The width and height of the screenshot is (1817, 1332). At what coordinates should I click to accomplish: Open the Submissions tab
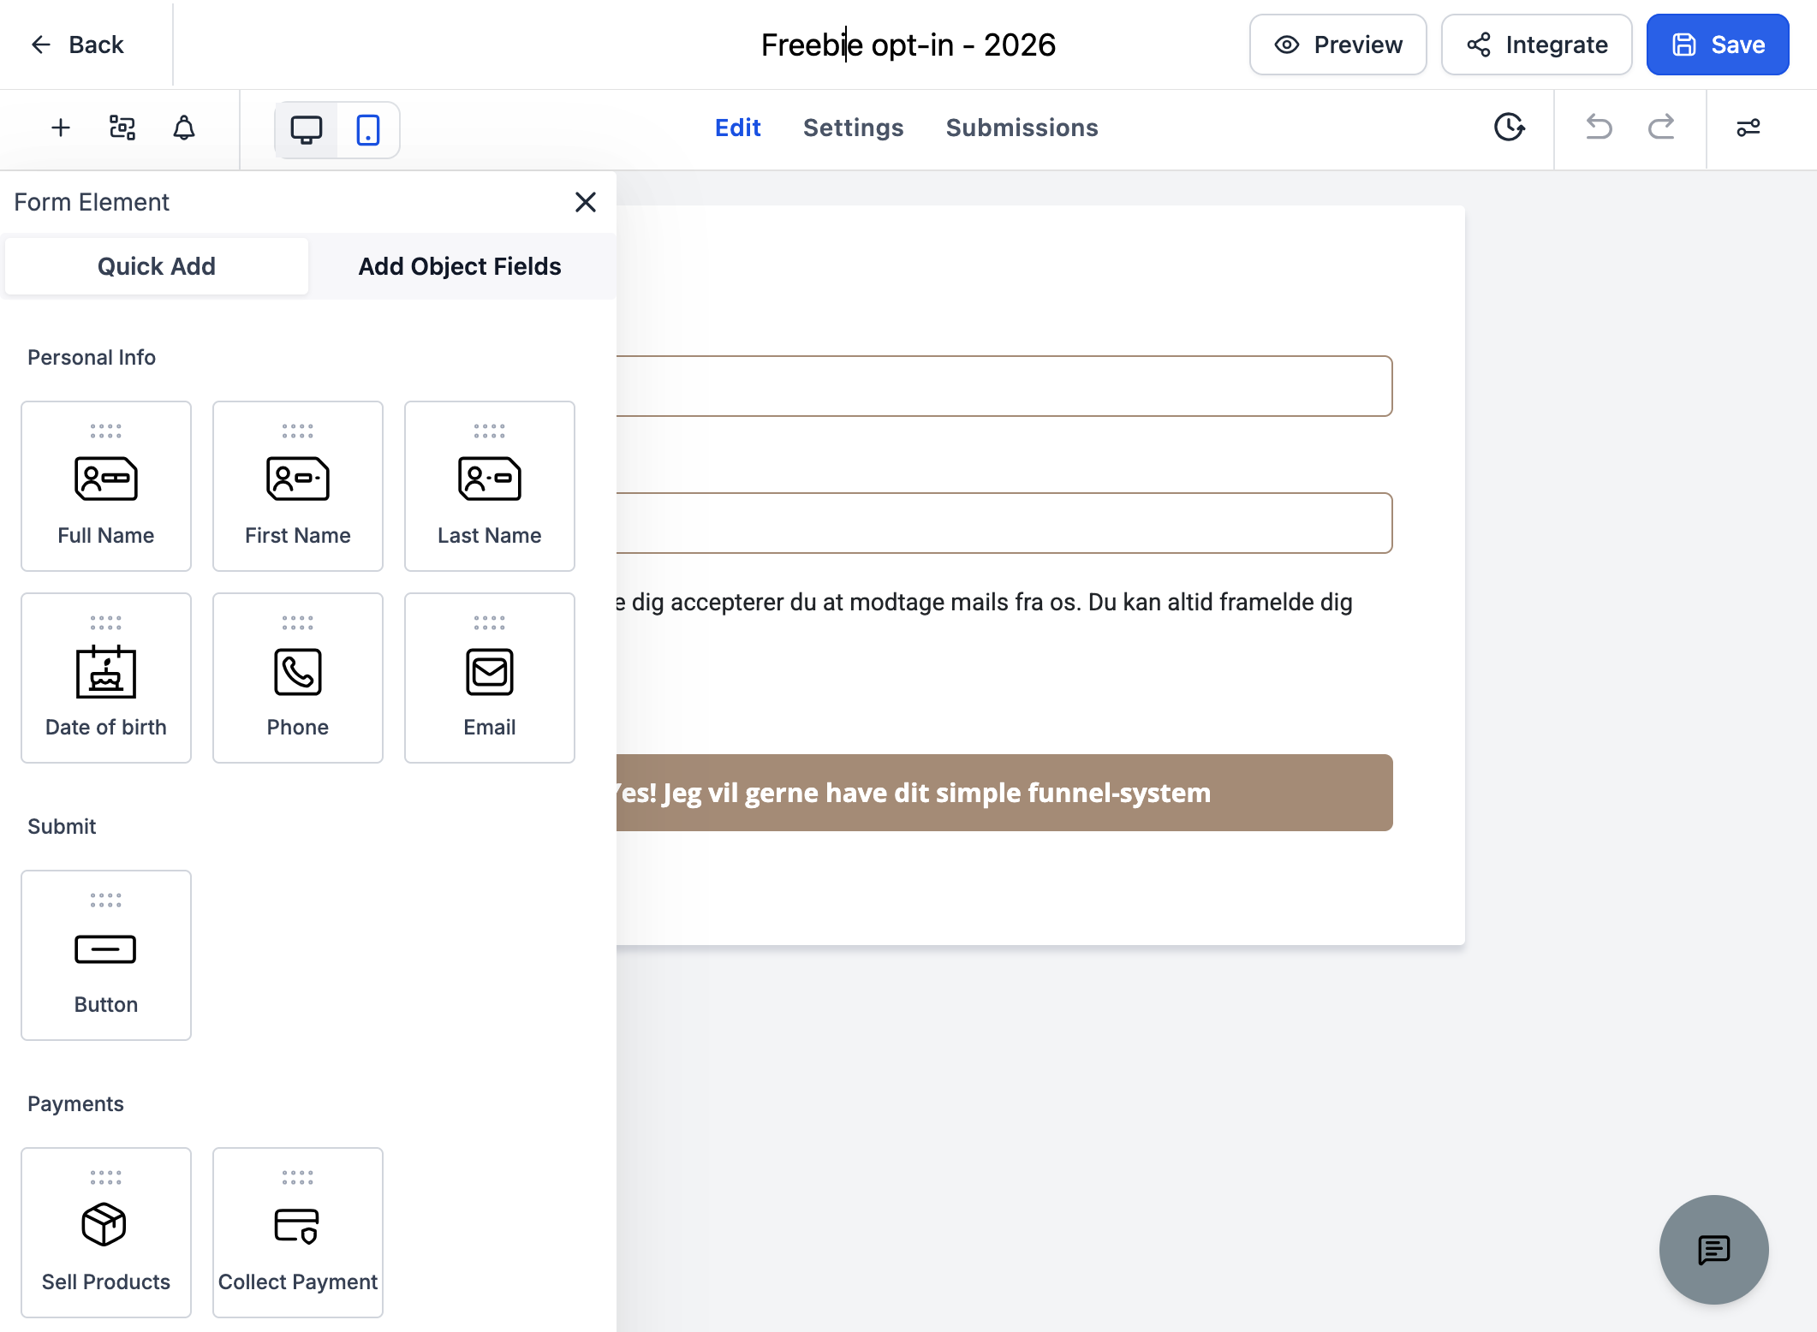pyautogui.click(x=1022, y=128)
